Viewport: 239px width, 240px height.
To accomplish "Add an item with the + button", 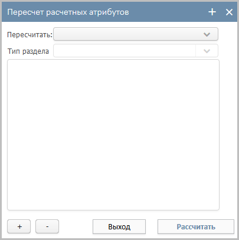I will [x=19, y=226].
